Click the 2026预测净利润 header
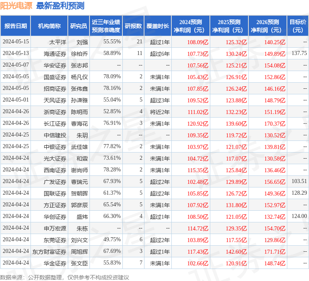This screenshot has height=281, width=309. coord(268,26)
